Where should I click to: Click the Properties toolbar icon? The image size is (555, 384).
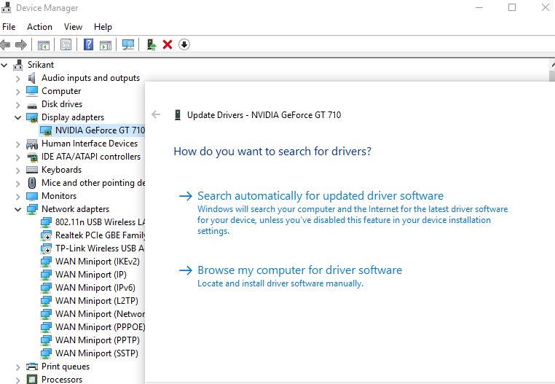click(66, 44)
